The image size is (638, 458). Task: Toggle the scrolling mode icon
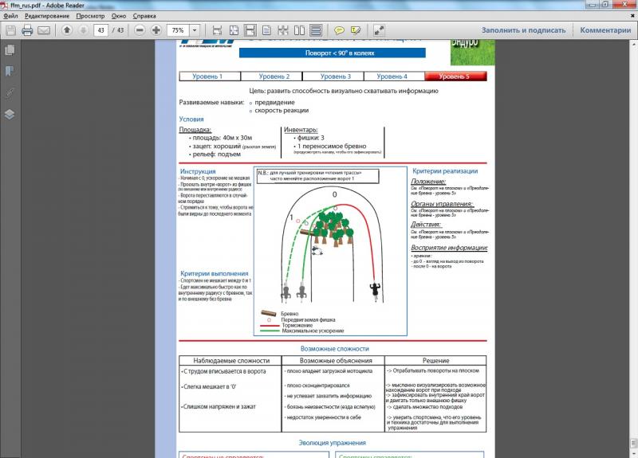tap(316, 30)
